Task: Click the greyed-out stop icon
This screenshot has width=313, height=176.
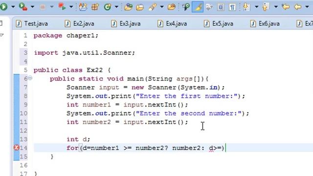Action: click(x=43, y=7)
